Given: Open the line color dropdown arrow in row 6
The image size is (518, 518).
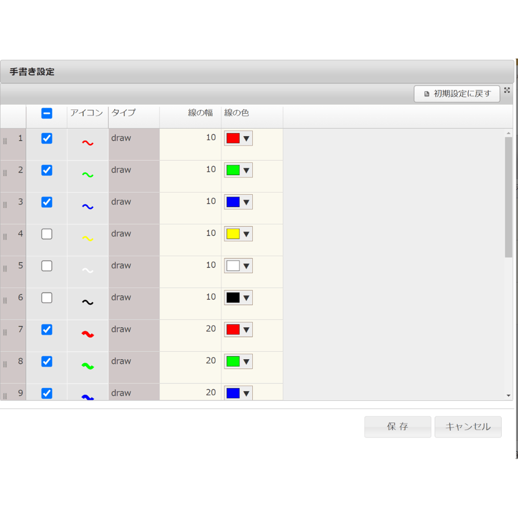Looking at the screenshot, I should (247, 298).
